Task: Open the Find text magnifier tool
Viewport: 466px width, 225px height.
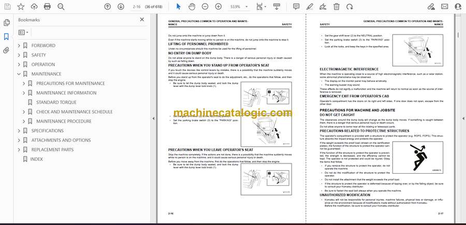Action: coord(61,7)
